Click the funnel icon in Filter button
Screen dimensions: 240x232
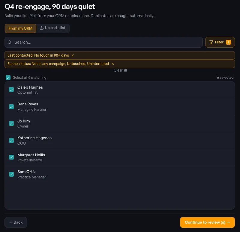(211, 42)
